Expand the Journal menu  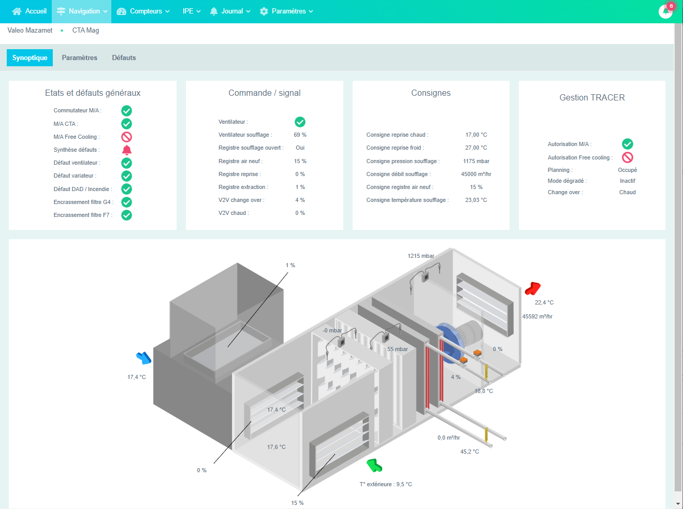pos(230,11)
